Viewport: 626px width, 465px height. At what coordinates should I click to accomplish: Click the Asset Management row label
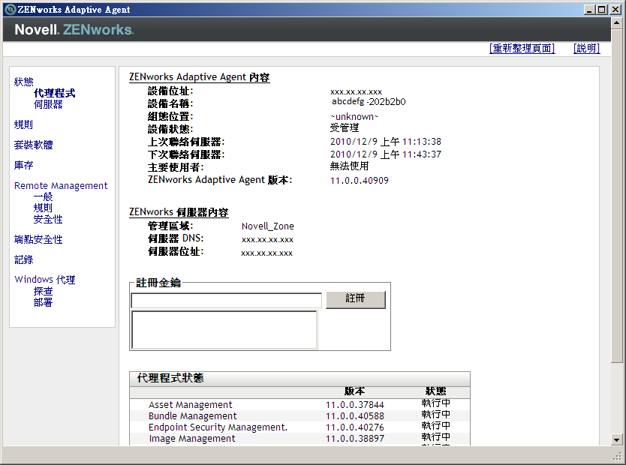point(190,404)
